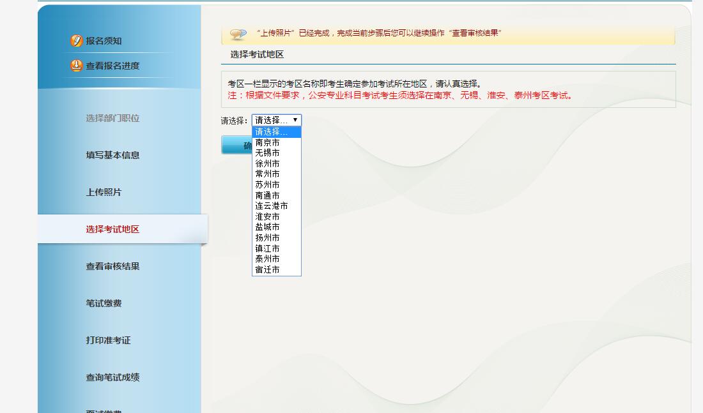The image size is (703, 413).
Task: Click the red 注 notice about 公安专业科目
Action: (x=400, y=95)
